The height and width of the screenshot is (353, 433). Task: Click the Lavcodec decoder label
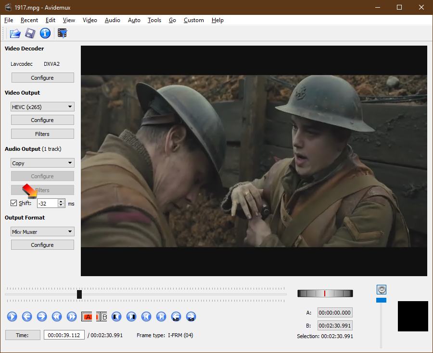[x=22, y=64]
